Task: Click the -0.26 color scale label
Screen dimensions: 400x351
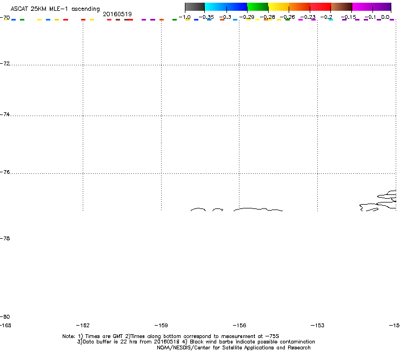Action: tap(287, 17)
